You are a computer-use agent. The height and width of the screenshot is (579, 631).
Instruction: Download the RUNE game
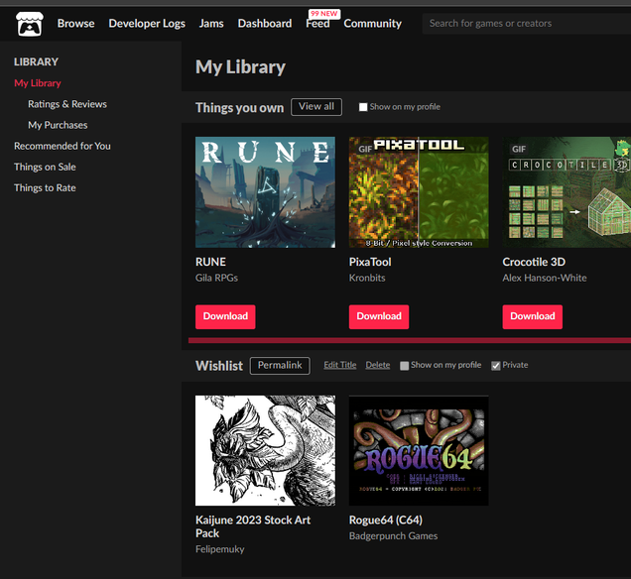225,317
